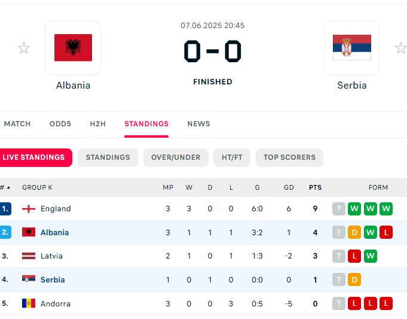
Task: Open England's unknown upcoming match form badge
Action: click(x=339, y=209)
